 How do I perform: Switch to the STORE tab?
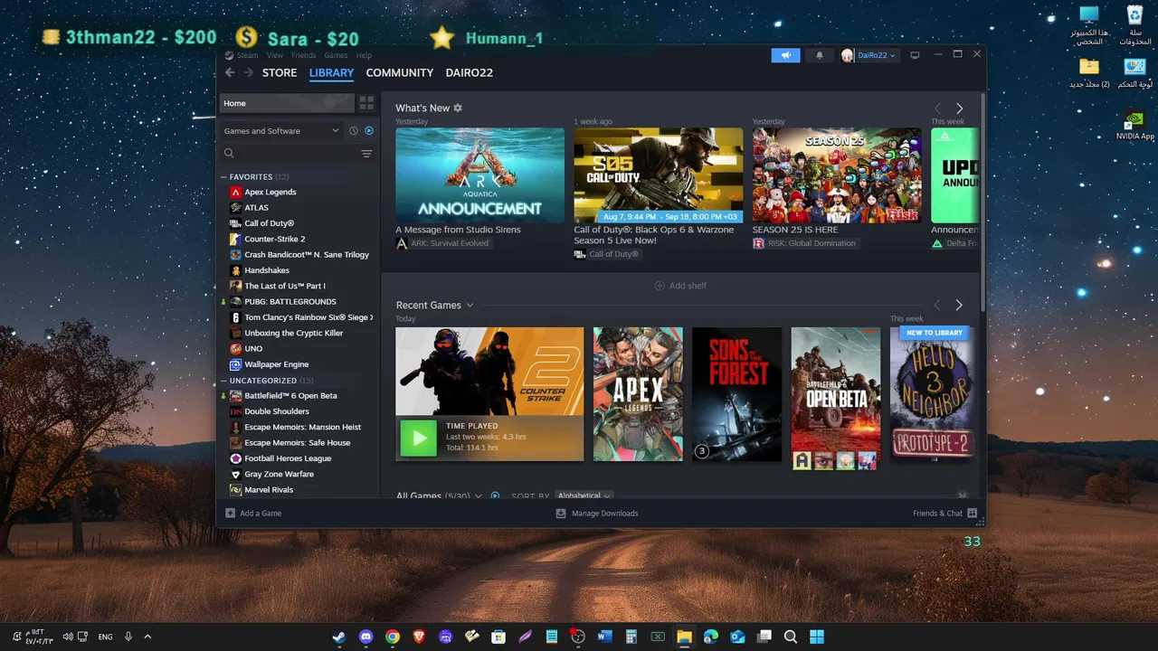pyautogui.click(x=280, y=72)
